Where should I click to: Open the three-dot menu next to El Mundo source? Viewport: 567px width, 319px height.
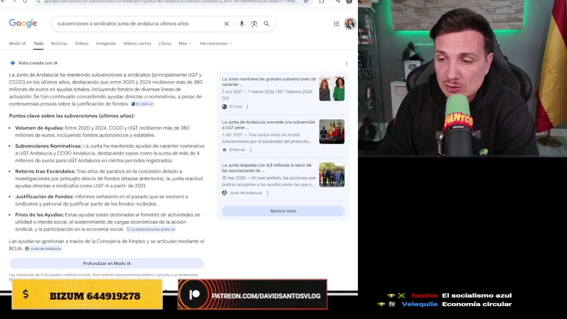(x=250, y=150)
